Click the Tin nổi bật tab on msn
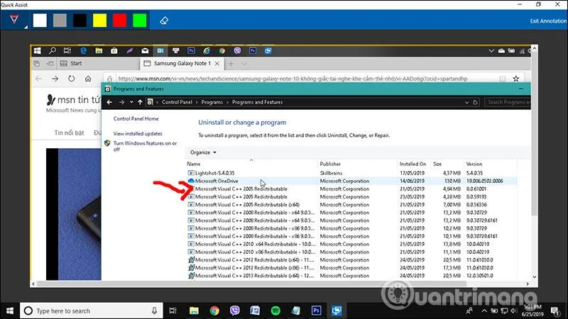Image resolution: width=568 pixels, height=319 pixels. (x=69, y=133)
